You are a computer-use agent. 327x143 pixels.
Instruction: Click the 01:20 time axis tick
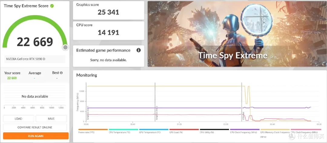(179, 124)
